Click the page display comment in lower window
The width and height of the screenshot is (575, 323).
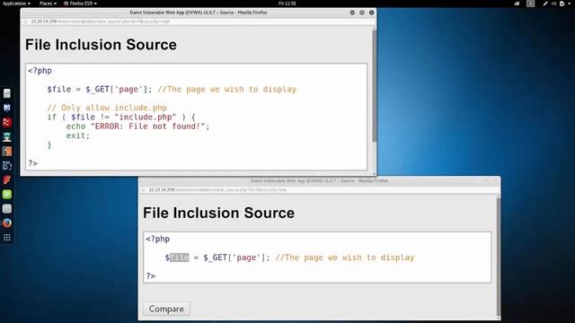tap(345, 258)
